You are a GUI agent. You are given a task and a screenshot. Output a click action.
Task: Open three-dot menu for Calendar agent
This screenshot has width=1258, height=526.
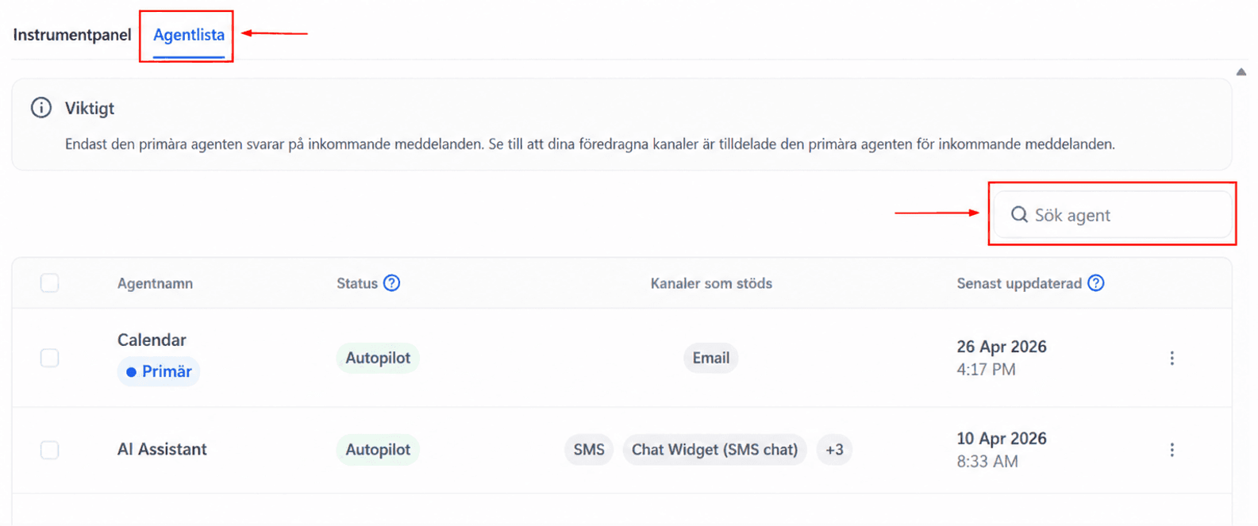click(1171, 358)
